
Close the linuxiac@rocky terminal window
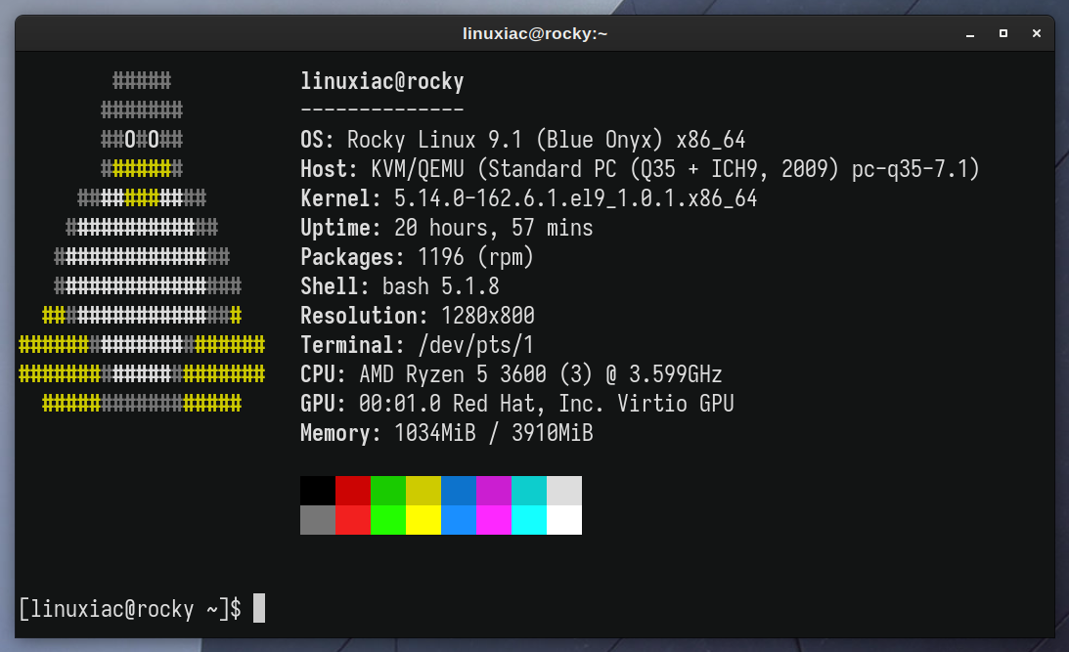coord(1037,33)
